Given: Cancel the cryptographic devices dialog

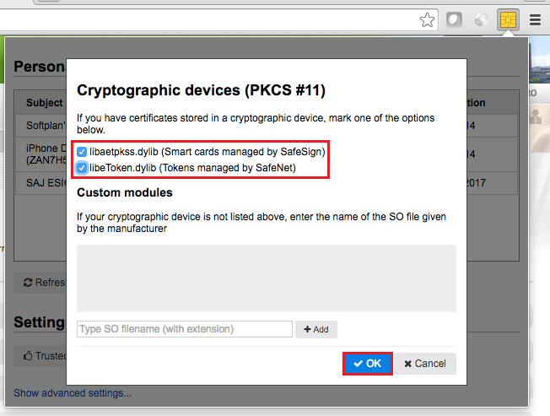Looking at the screenshot, I should point(425,364).
